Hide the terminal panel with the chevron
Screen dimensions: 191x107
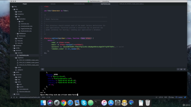point(178,69)
